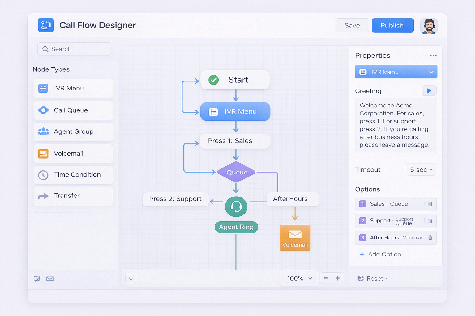Click inside the Search node types field
Viewport: 475px width, 316px height.
(x=75, y=49)
